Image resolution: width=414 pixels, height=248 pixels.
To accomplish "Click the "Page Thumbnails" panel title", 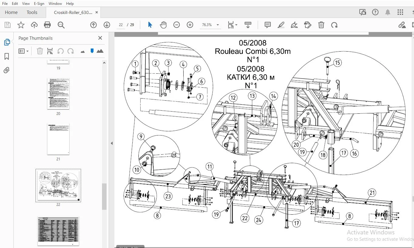I will click(36, 38).
